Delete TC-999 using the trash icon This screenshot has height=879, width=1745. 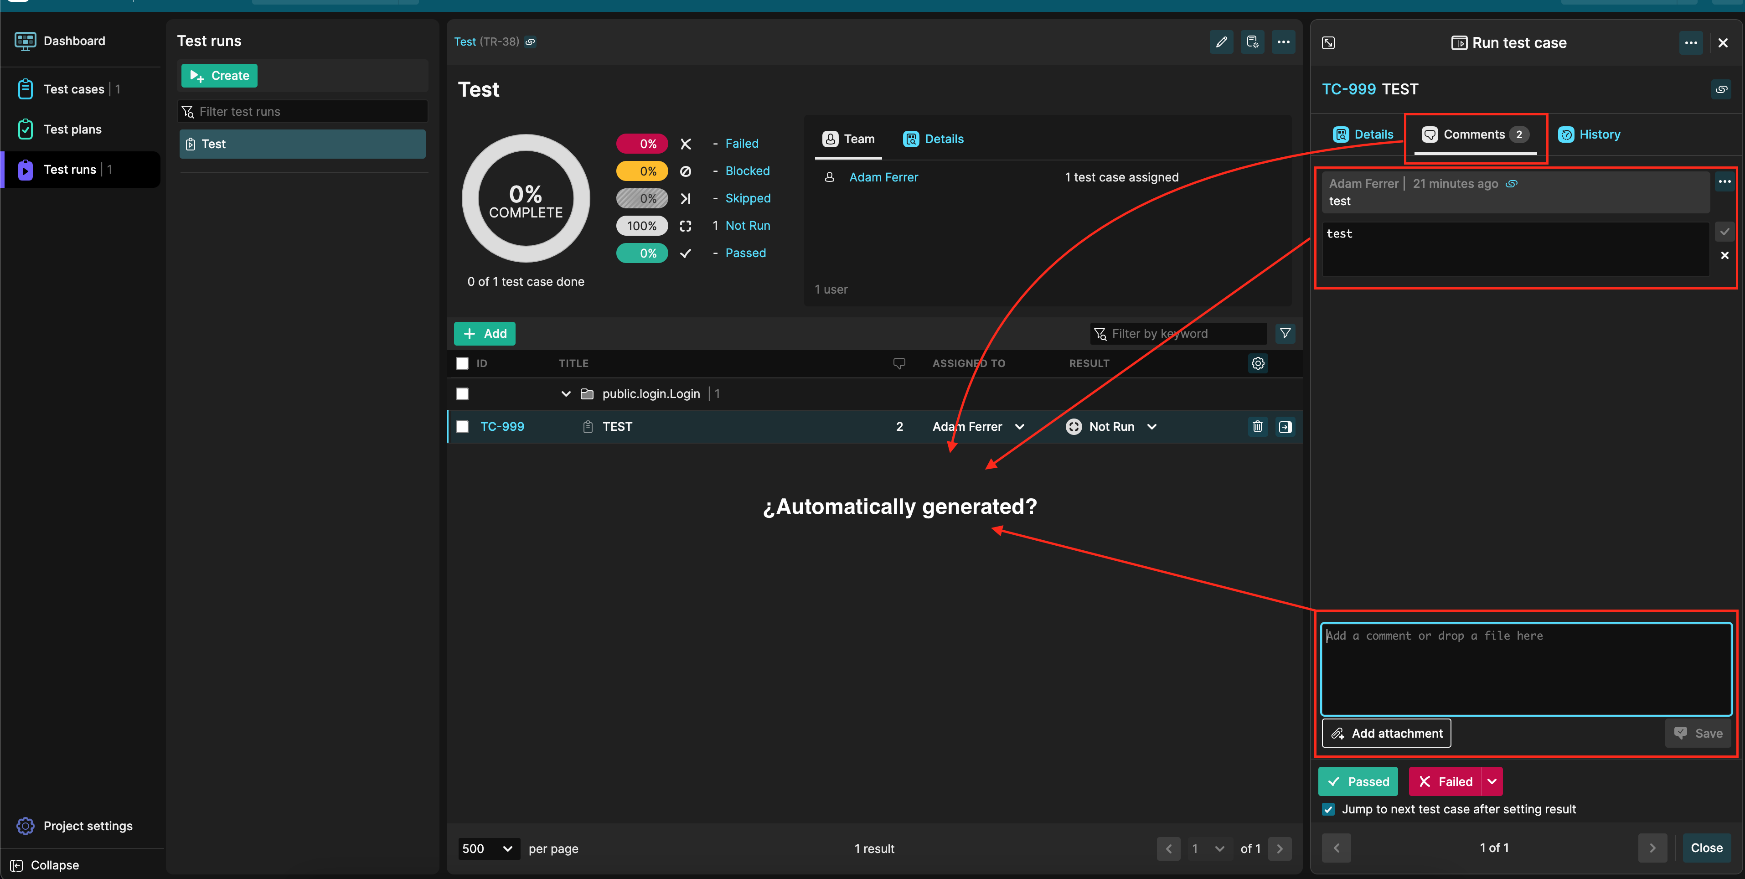coord(1257,426)
